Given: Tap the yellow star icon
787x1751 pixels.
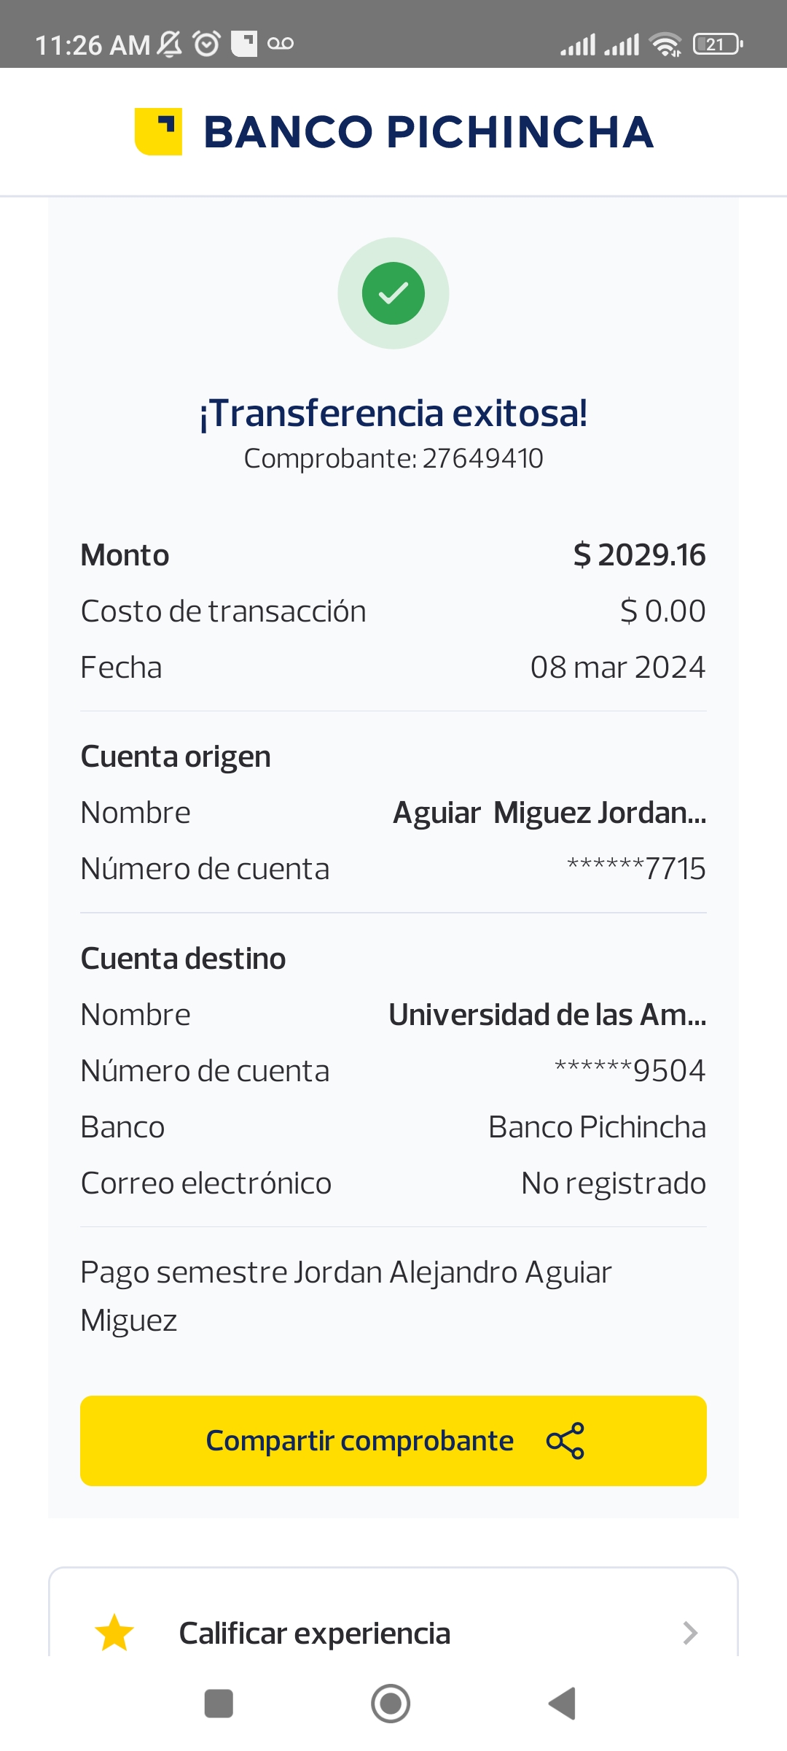Looking at the screenshot, I should click(x=114, y=1633).
